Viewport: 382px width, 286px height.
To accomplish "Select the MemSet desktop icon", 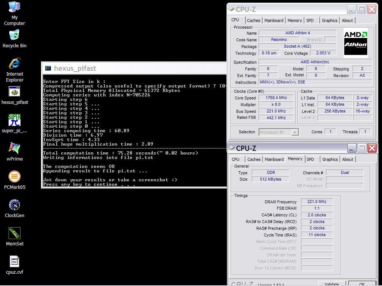I will [15, 236].
